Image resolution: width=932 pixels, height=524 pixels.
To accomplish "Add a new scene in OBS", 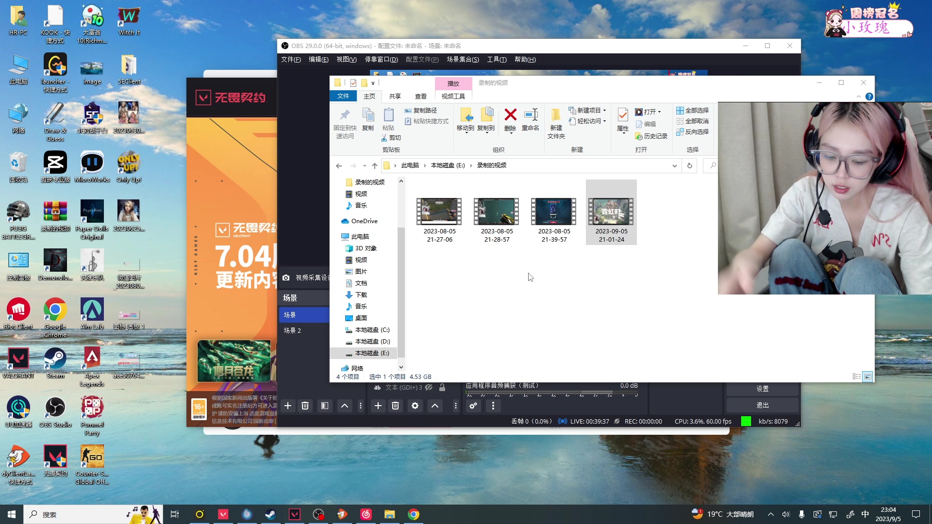I will coord(288,406).
